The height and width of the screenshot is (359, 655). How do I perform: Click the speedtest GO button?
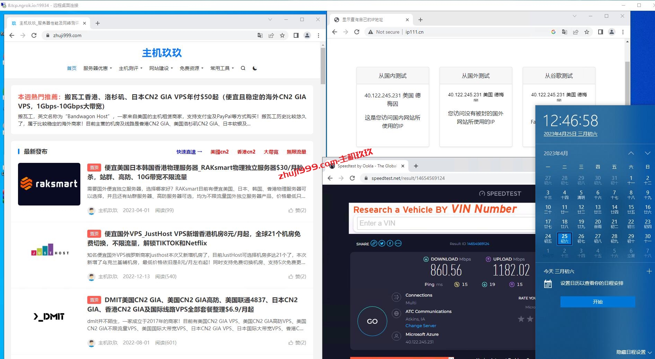[x=372, y=321]
